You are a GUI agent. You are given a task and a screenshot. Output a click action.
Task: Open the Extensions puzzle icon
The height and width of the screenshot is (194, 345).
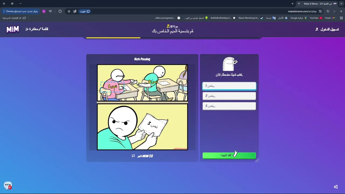click(x=60, y=11)
